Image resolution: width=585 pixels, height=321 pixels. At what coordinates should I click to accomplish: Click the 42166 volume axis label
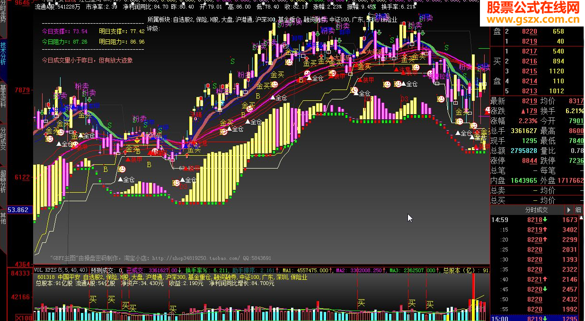coord(20,297)
